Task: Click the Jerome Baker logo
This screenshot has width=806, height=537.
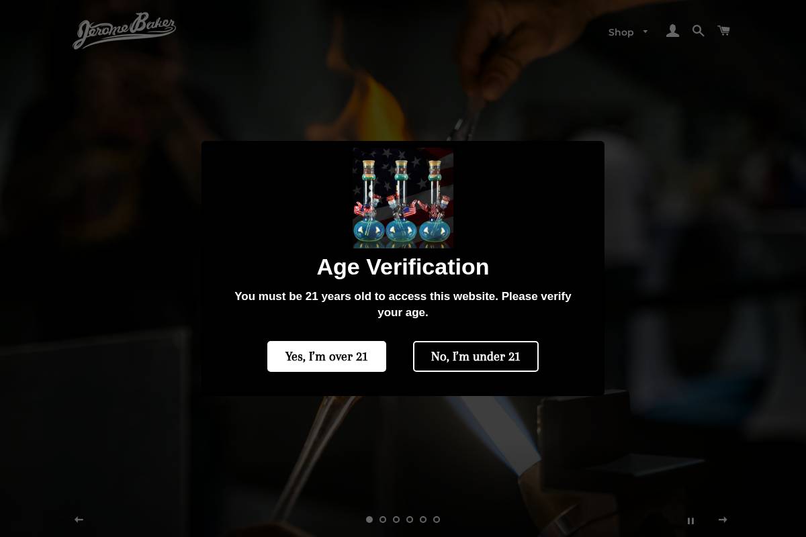Action: (x=124, y=31)
